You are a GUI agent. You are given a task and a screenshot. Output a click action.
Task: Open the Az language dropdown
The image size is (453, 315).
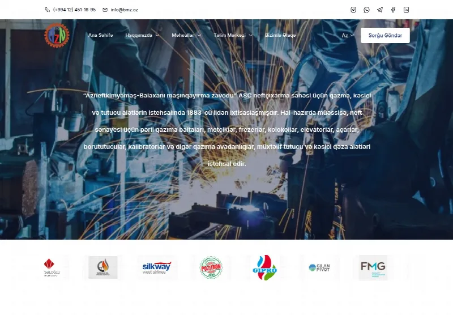click(x=348, y=36)
